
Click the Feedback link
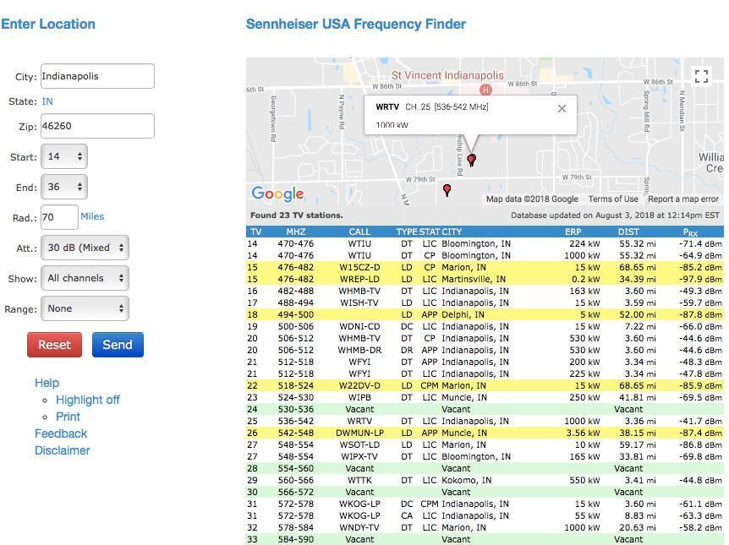coord(60,433)
